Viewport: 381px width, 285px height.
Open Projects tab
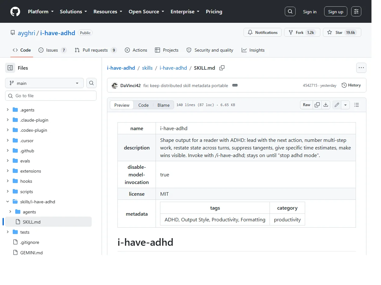tap(167, 50)
